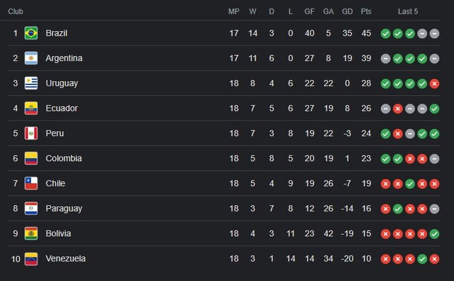Click the Pts column header
The height and width of the screenshot is (281, 454).
pos(366,12)
